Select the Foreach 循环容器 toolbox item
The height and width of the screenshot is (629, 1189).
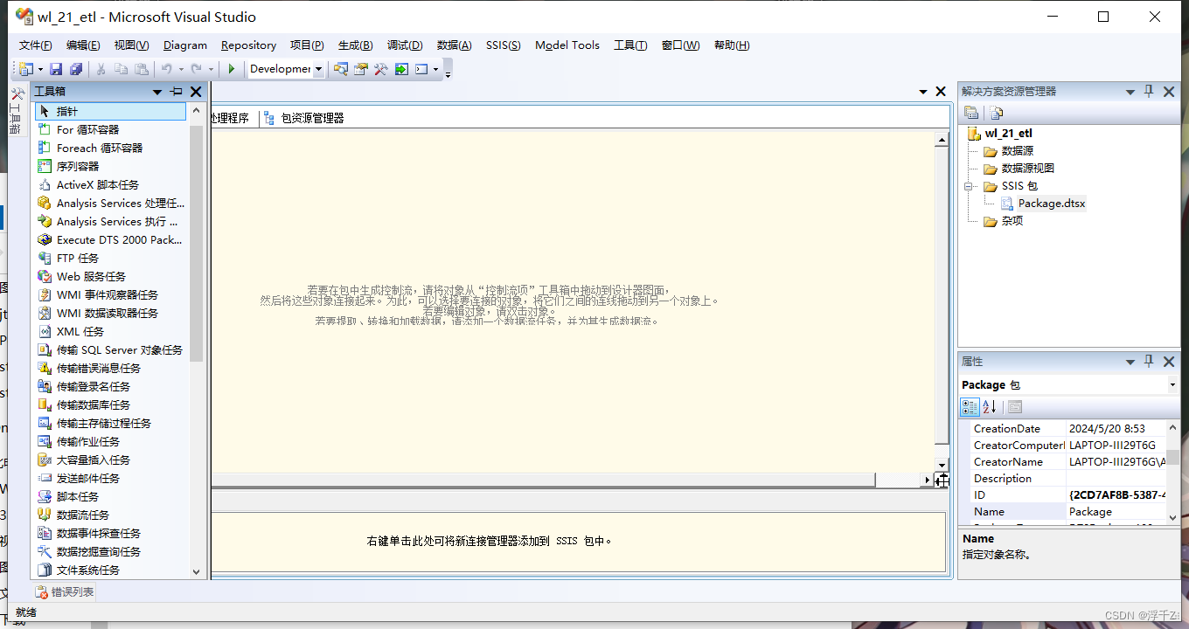click(x=110, y=148)
